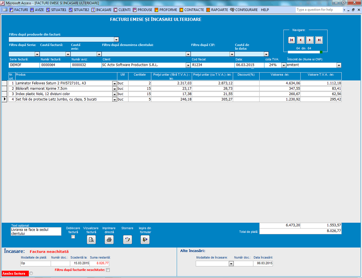Open product dropdown for Biblioraft marmorat row
Viewport: 362px width, 278px height.
pos(114,89)
